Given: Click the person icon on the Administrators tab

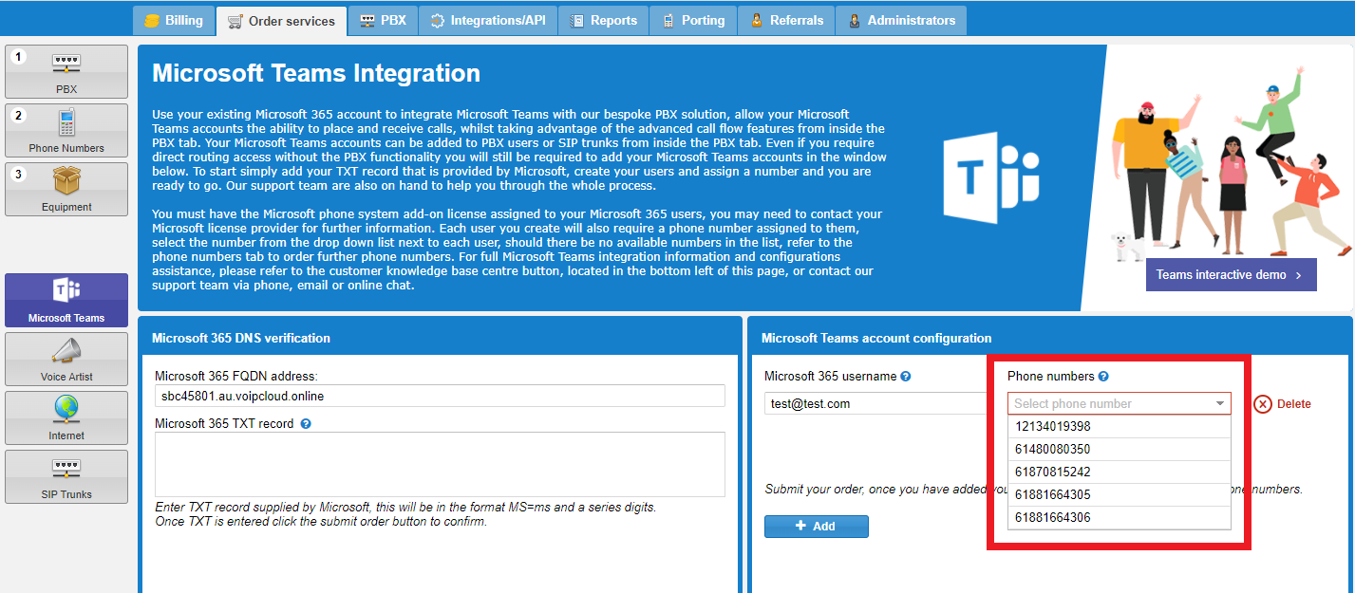Looking at the screenshot, I should [x=855, y=20].
